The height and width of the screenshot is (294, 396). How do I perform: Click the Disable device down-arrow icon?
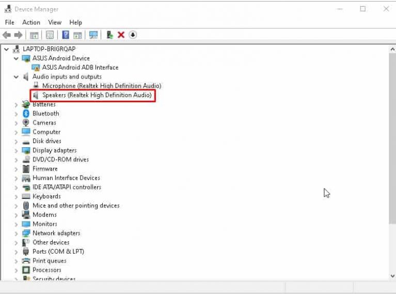coord(133,35)
